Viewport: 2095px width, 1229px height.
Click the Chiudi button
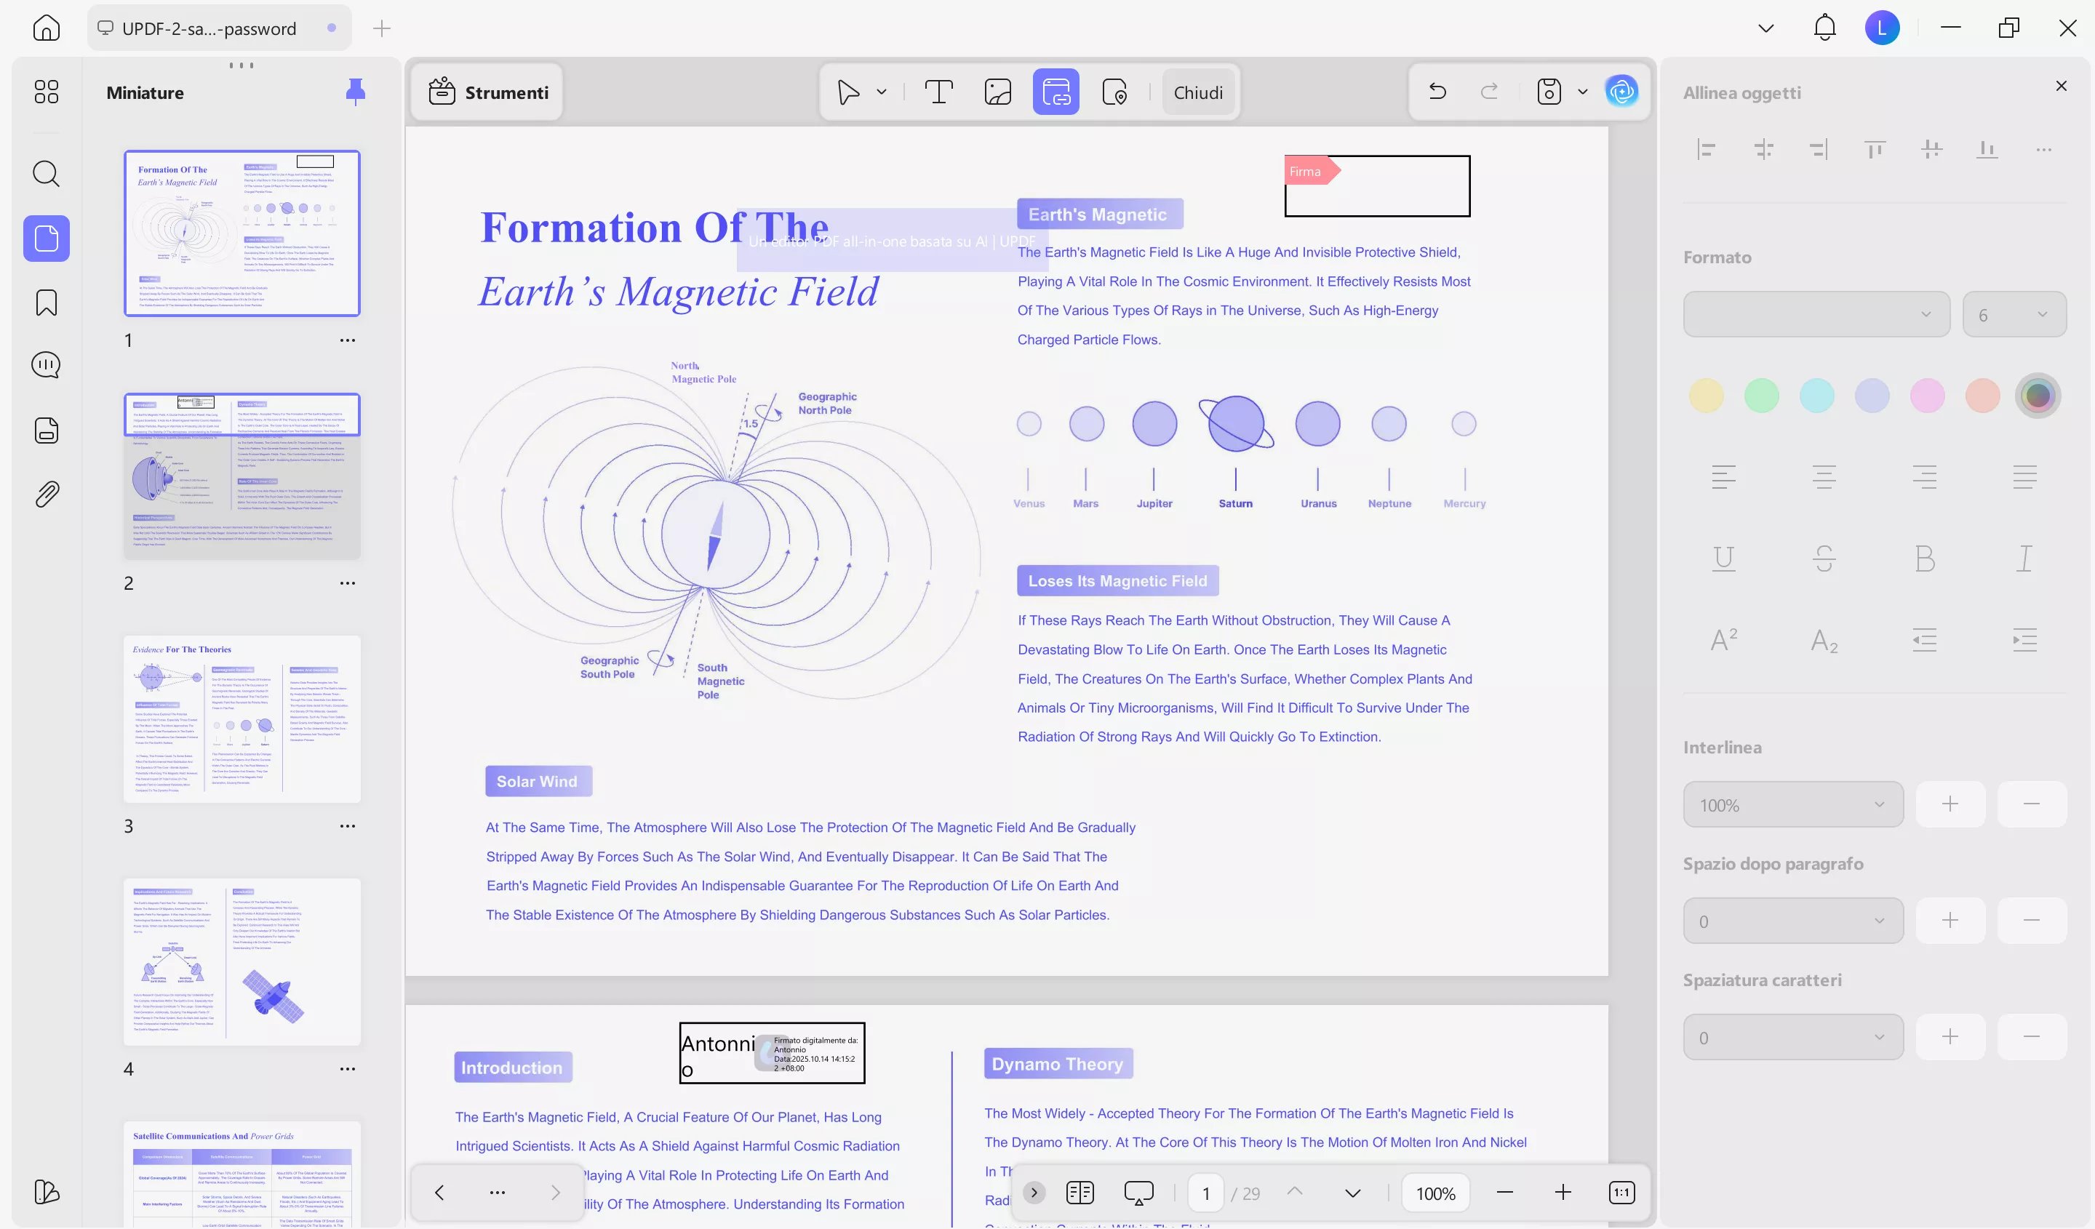point(1197,92)
